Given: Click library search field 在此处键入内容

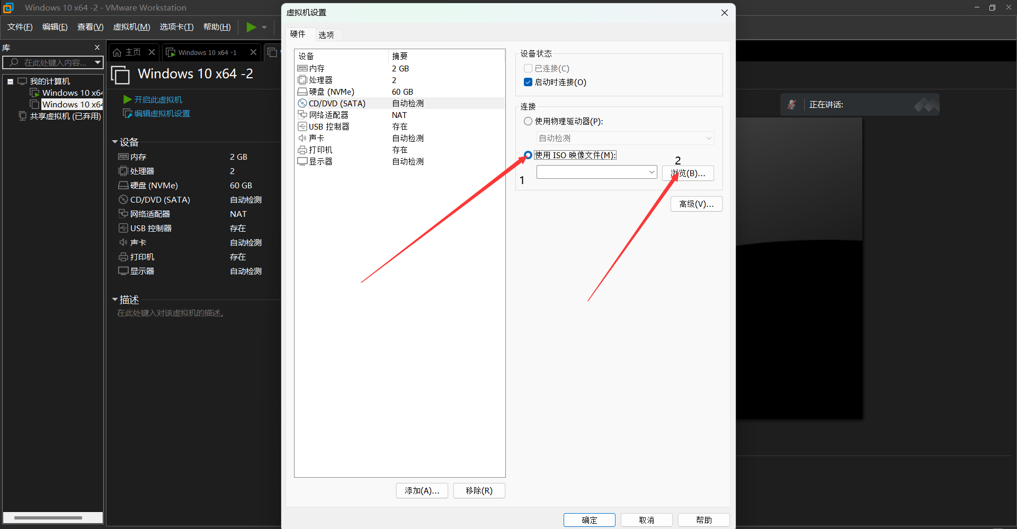Looking at the screenshot, I should click(53, 62).
